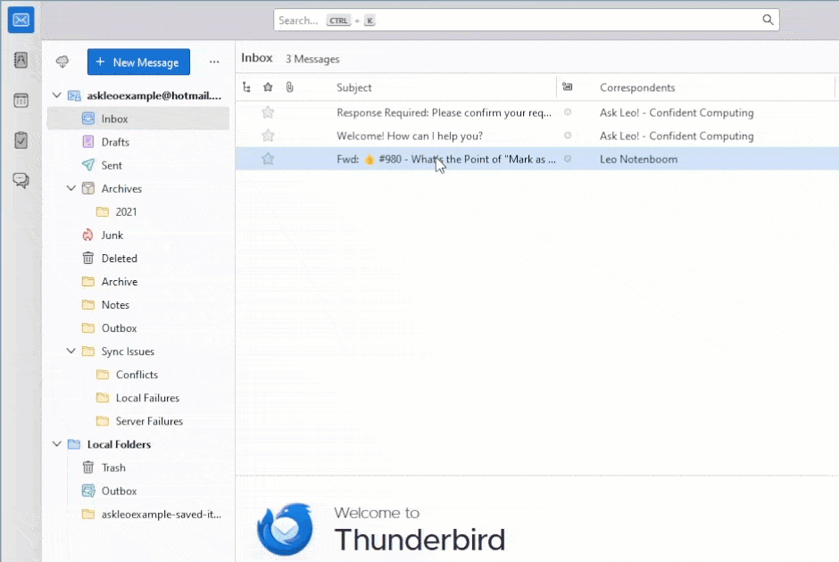Toggle read status of 'Fwd: #980' message

coord(568,159)
